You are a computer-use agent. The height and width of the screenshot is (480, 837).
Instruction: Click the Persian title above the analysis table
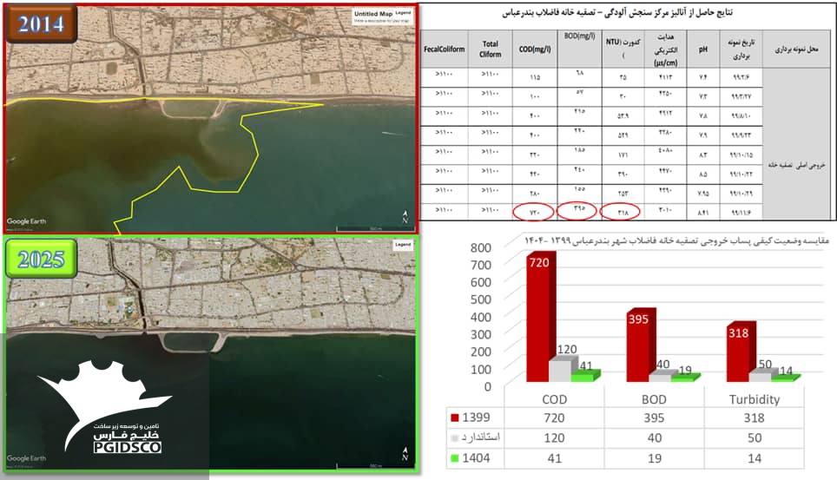pos(617,13)
